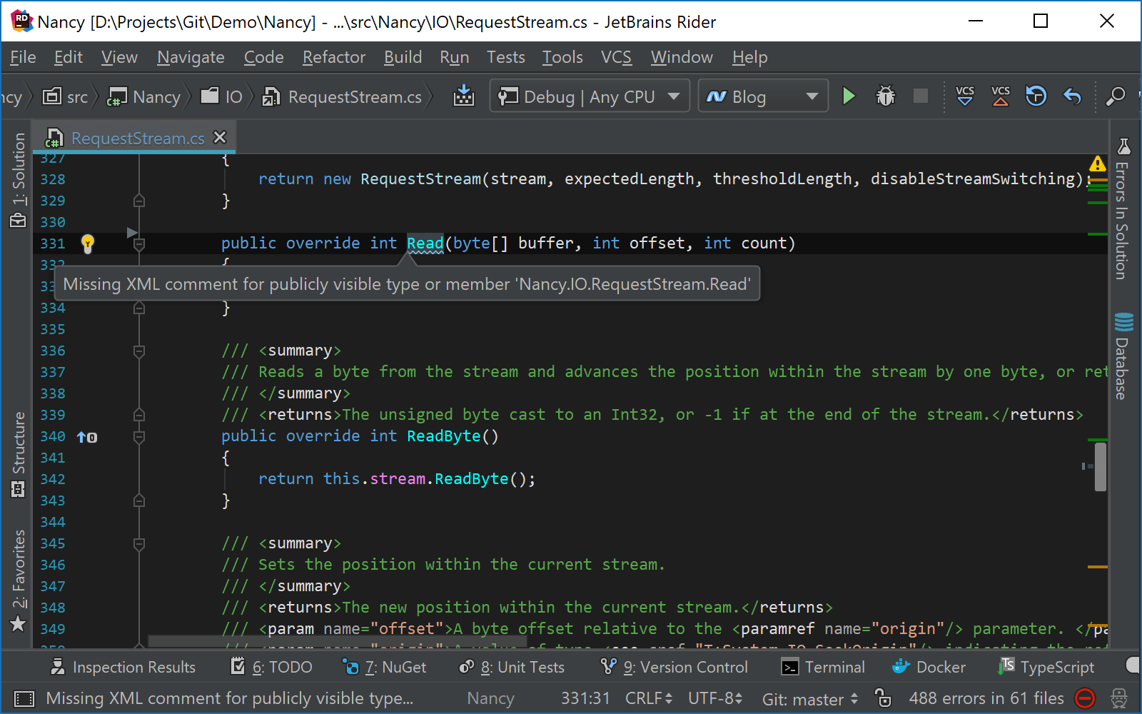The height and width of the screenshot is (714, 1142).
Task: Click the inspector hector icon in the status bar
Action: click(x=1119, y=698)
